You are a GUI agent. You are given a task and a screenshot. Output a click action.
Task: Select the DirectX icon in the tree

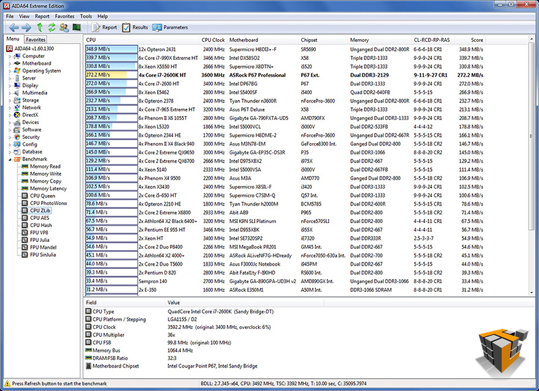[x=17, y=115]
